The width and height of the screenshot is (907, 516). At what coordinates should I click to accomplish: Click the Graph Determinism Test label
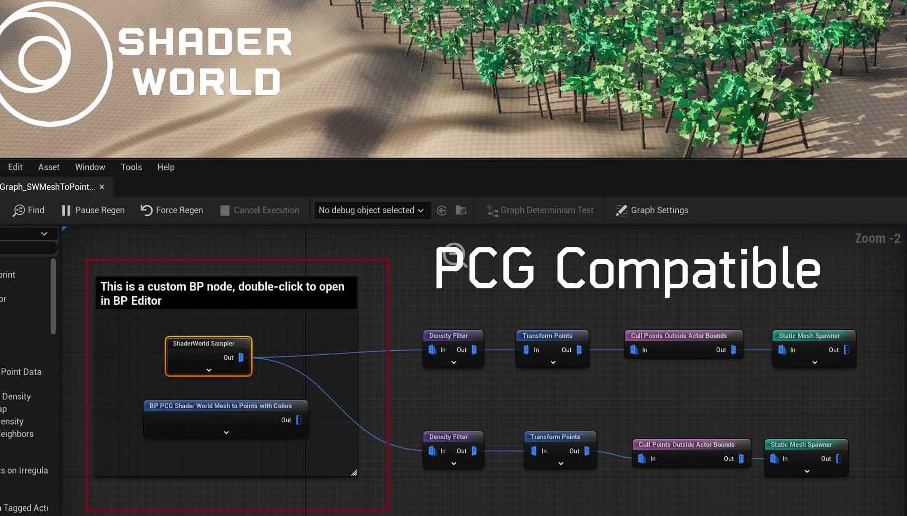pos(547,210)
